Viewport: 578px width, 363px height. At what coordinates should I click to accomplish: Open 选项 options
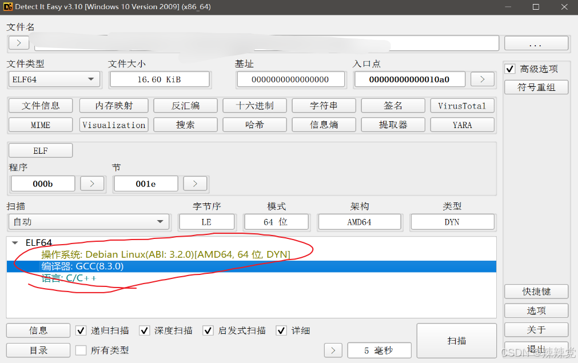tap(536, 310)
